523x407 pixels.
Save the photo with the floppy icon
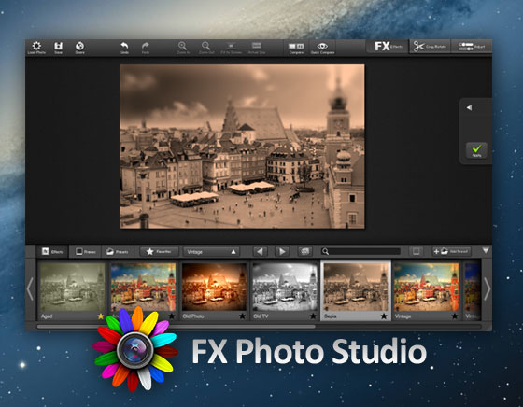click(58, 47)
